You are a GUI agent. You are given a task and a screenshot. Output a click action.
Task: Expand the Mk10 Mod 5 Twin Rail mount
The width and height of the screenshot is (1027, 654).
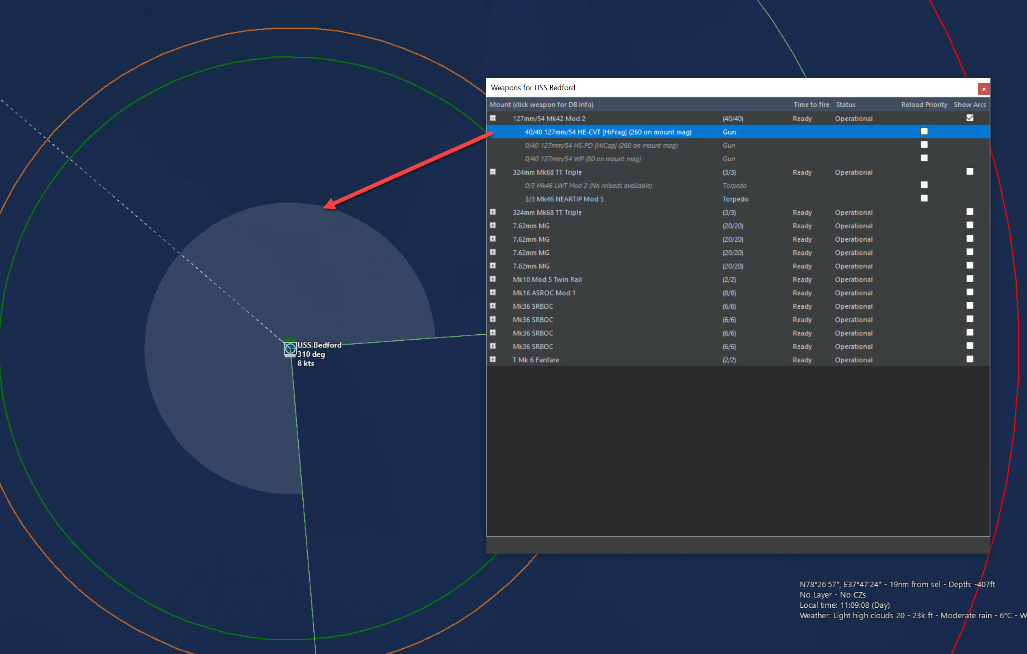point(493,279)
